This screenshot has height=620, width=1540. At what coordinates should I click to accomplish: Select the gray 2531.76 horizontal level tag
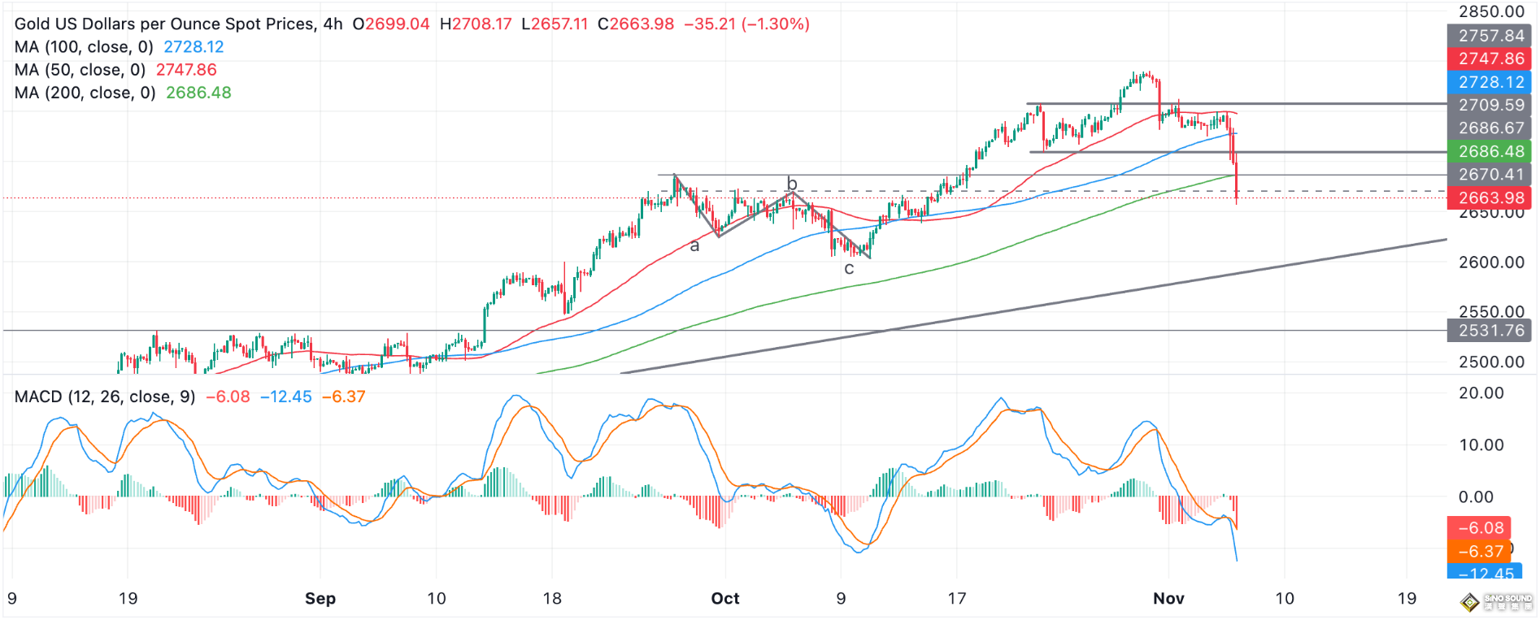1490,330
